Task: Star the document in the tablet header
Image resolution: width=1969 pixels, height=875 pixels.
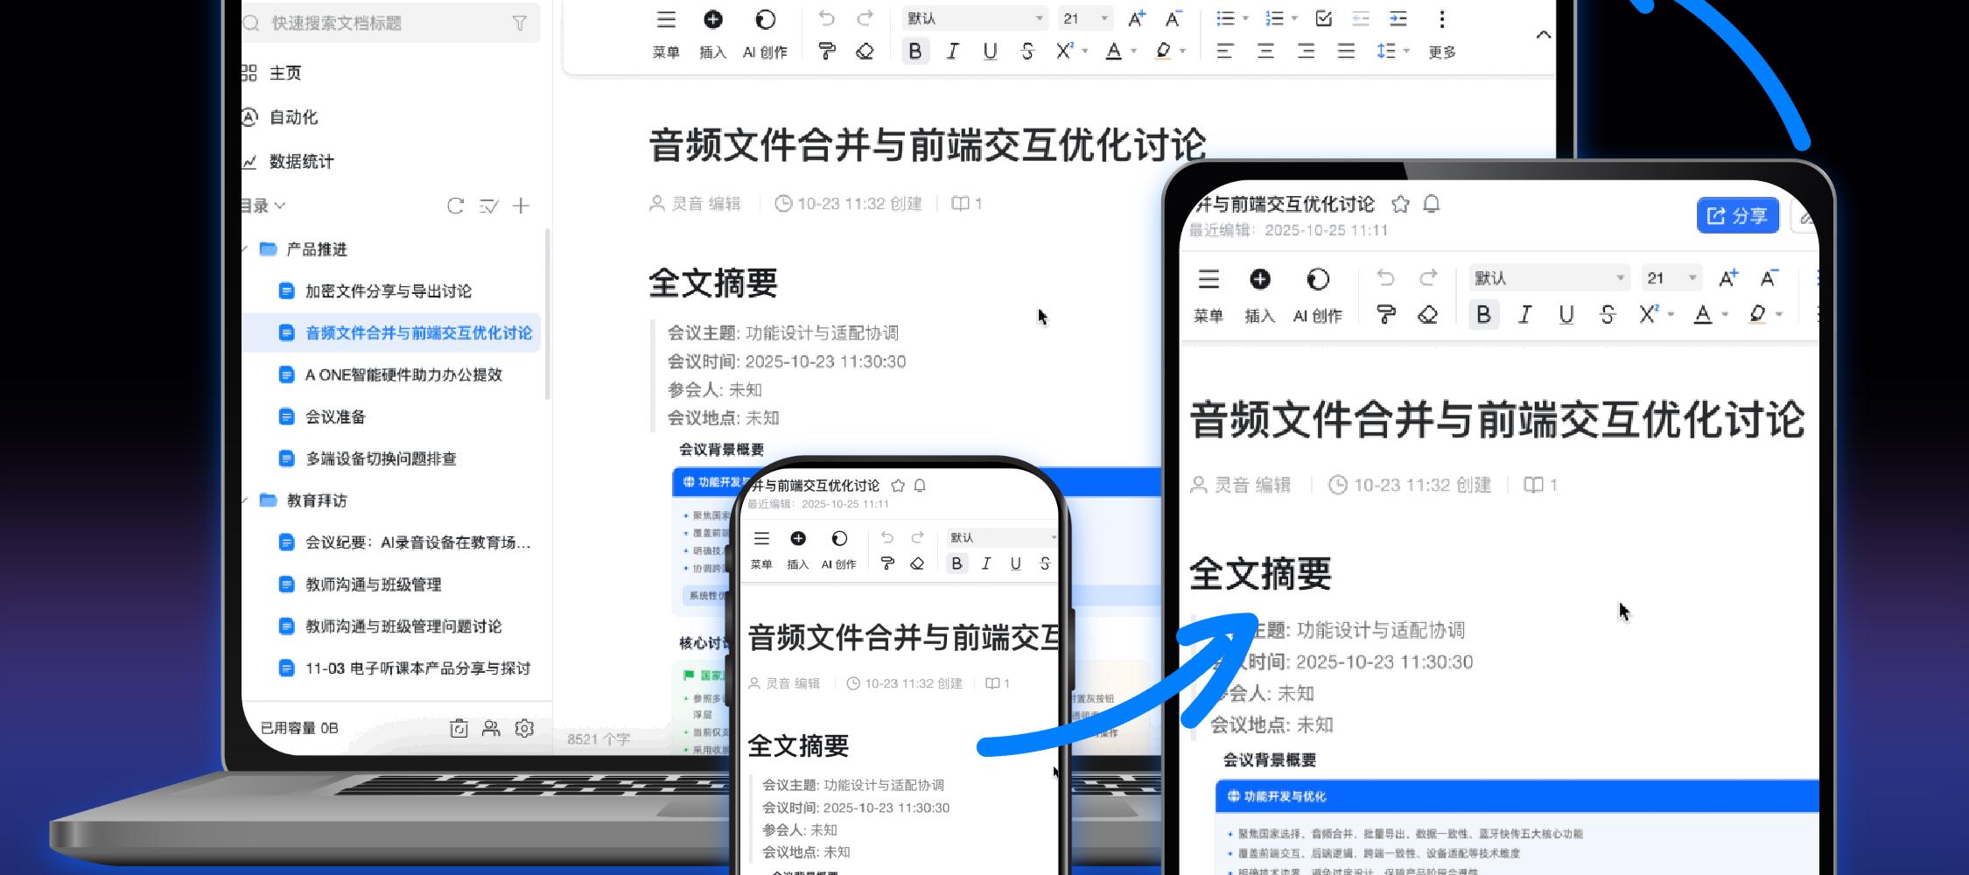Action: 1400,204
